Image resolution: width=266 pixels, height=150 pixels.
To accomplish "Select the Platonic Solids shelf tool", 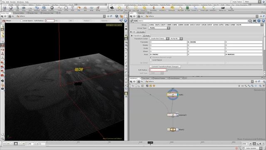I will [52, 8].
